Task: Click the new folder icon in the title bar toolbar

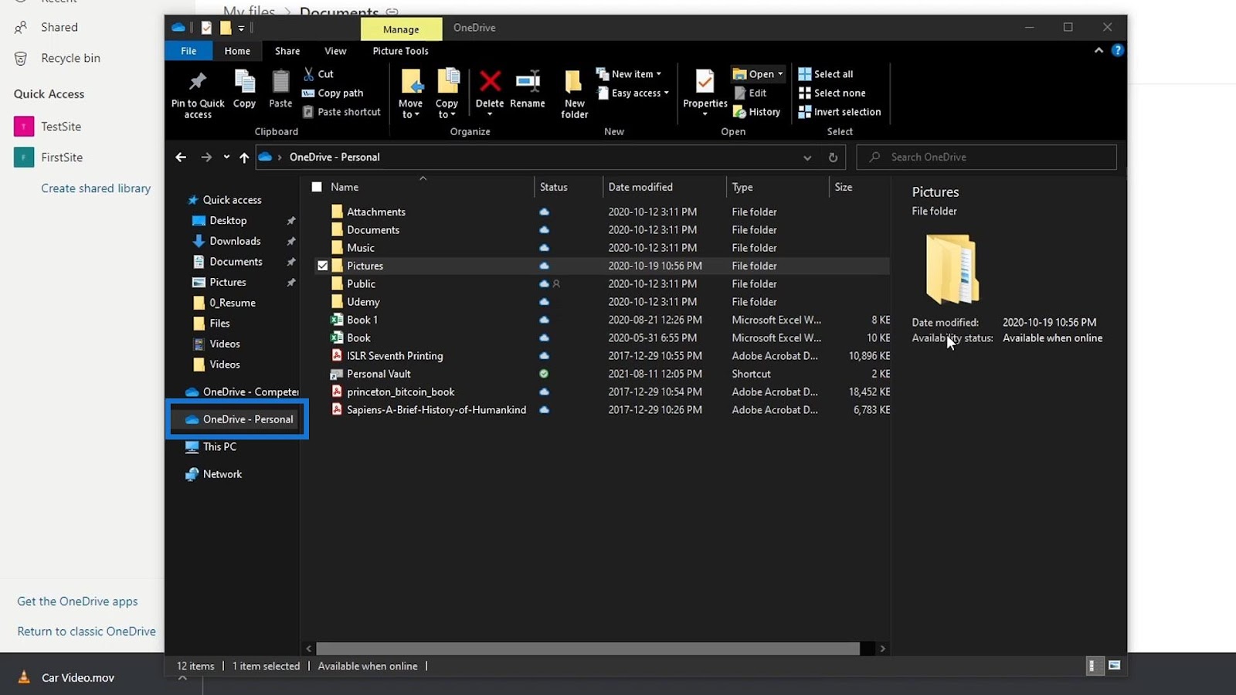Action: tap(226, 28)
